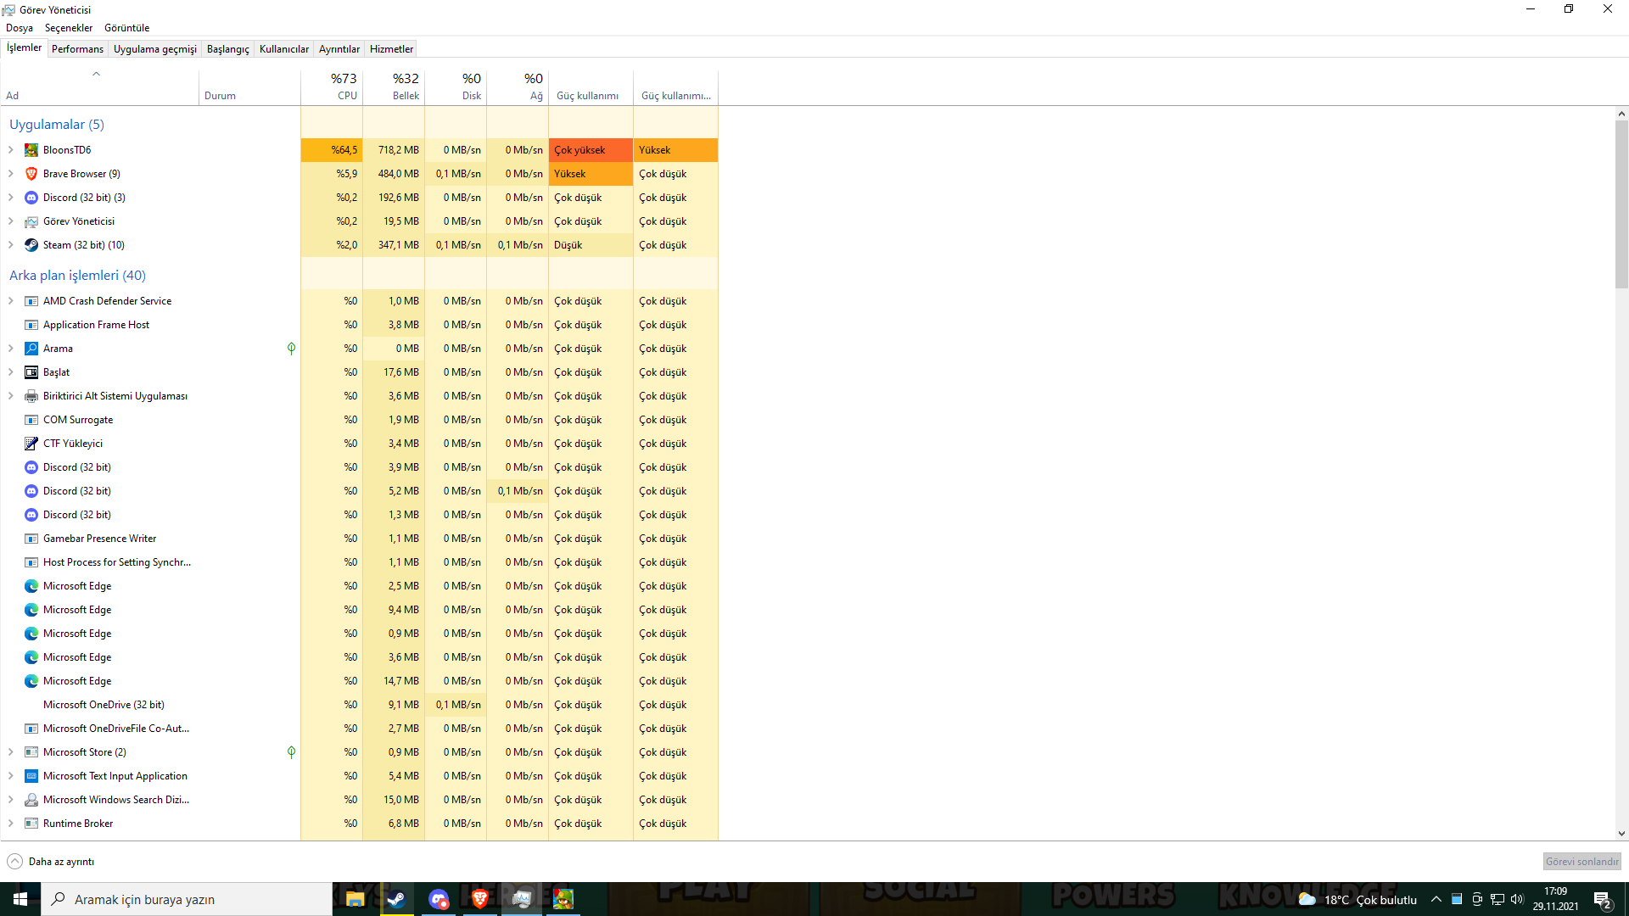Viewport: 1629px width, 916px height.
Task: Expand the Brave Browser process group
Action: (11, 174)
